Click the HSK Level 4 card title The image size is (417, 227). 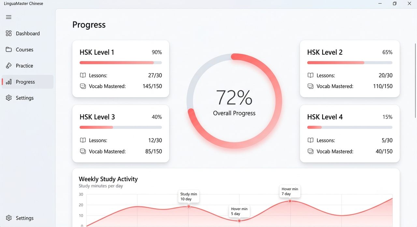tap(325, 117)
